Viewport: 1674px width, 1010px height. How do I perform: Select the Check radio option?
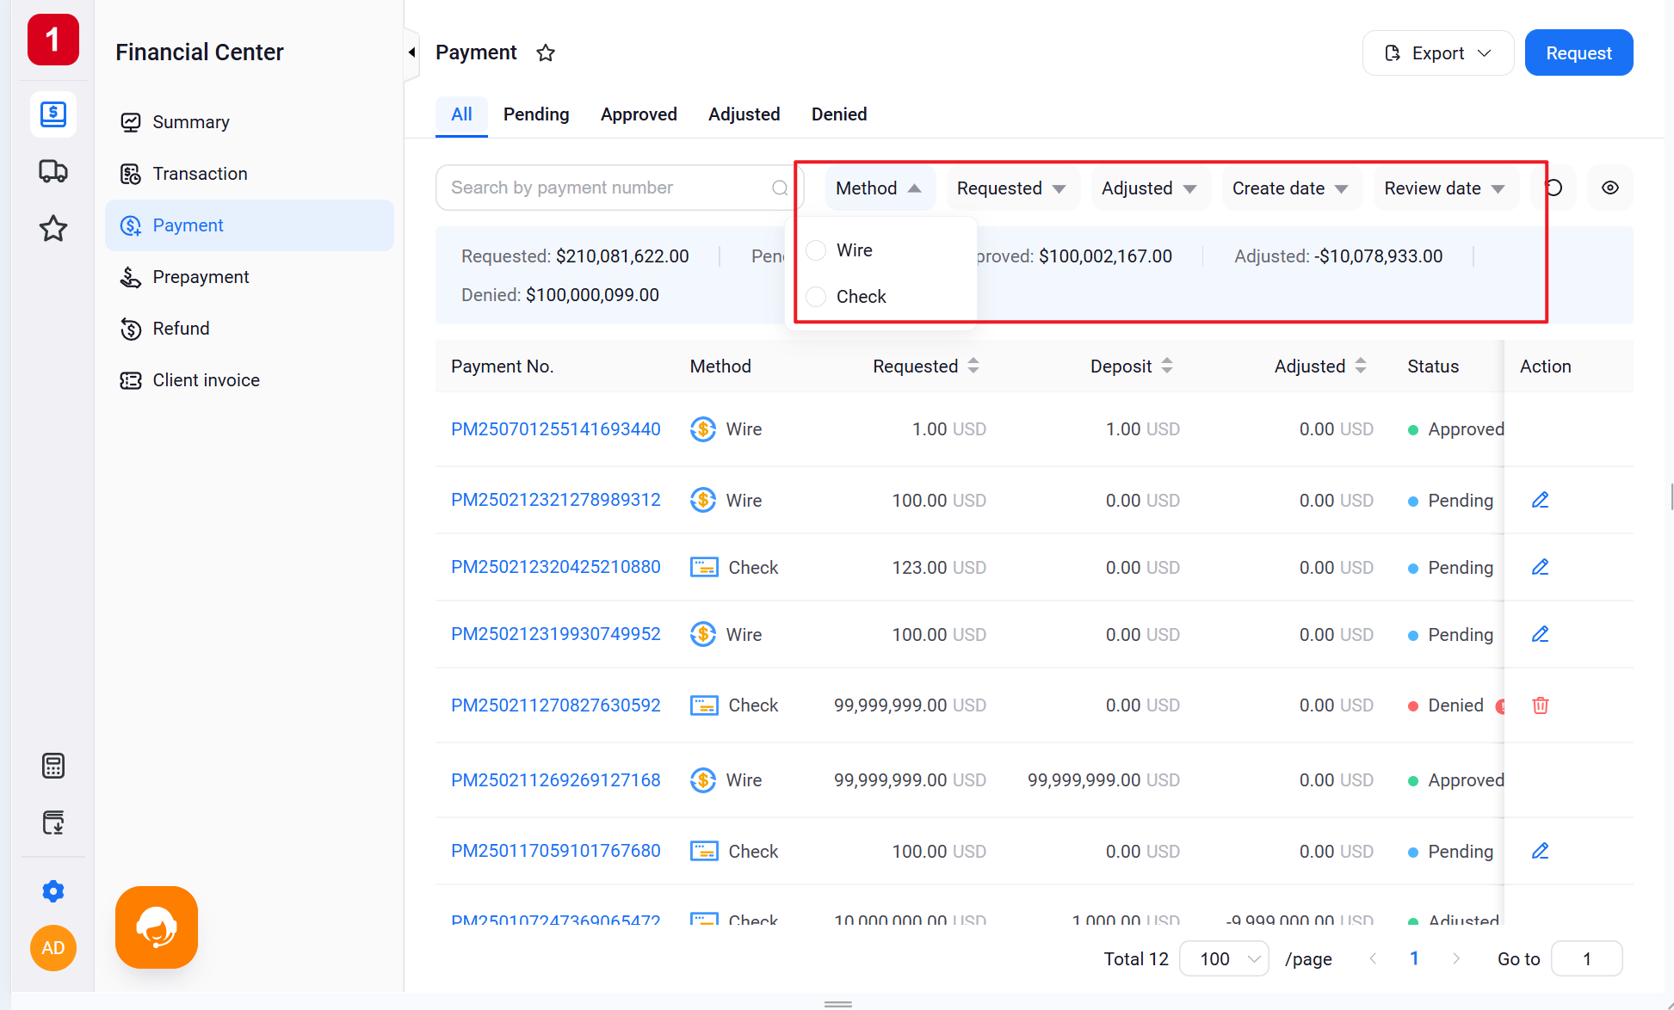click(x=816, y=297)
